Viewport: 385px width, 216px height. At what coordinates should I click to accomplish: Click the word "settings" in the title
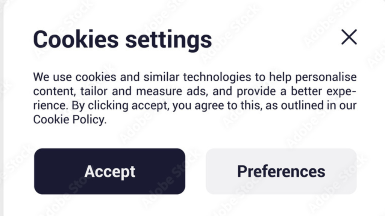168,39
